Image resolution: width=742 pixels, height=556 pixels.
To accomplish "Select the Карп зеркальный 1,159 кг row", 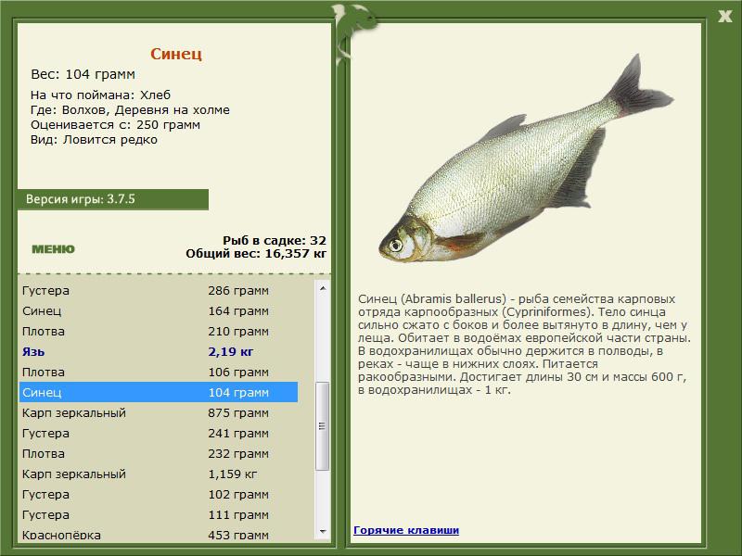I will pos(159,474).
